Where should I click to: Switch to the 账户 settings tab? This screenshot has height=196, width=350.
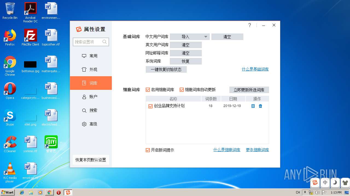pos(91,97)
